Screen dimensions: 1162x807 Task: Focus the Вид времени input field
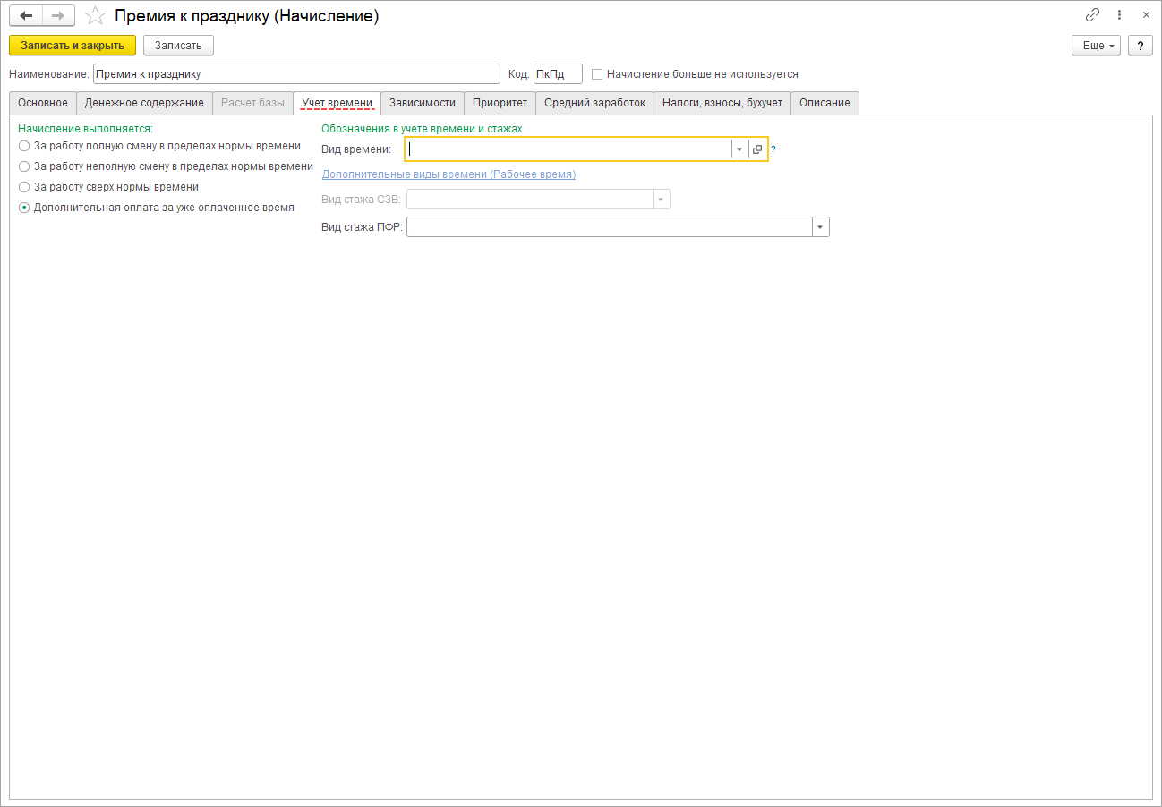[x=568, y=149]
